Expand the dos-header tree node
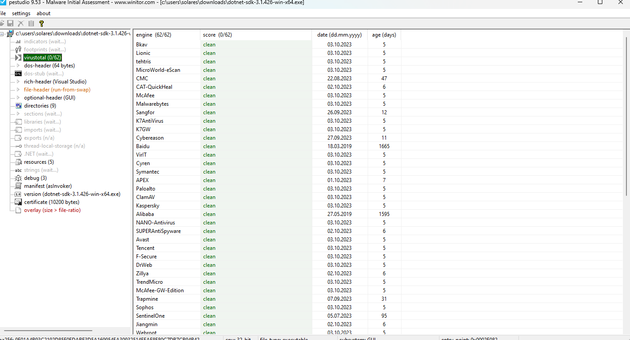630x340 pixels. tap(18, 66)
